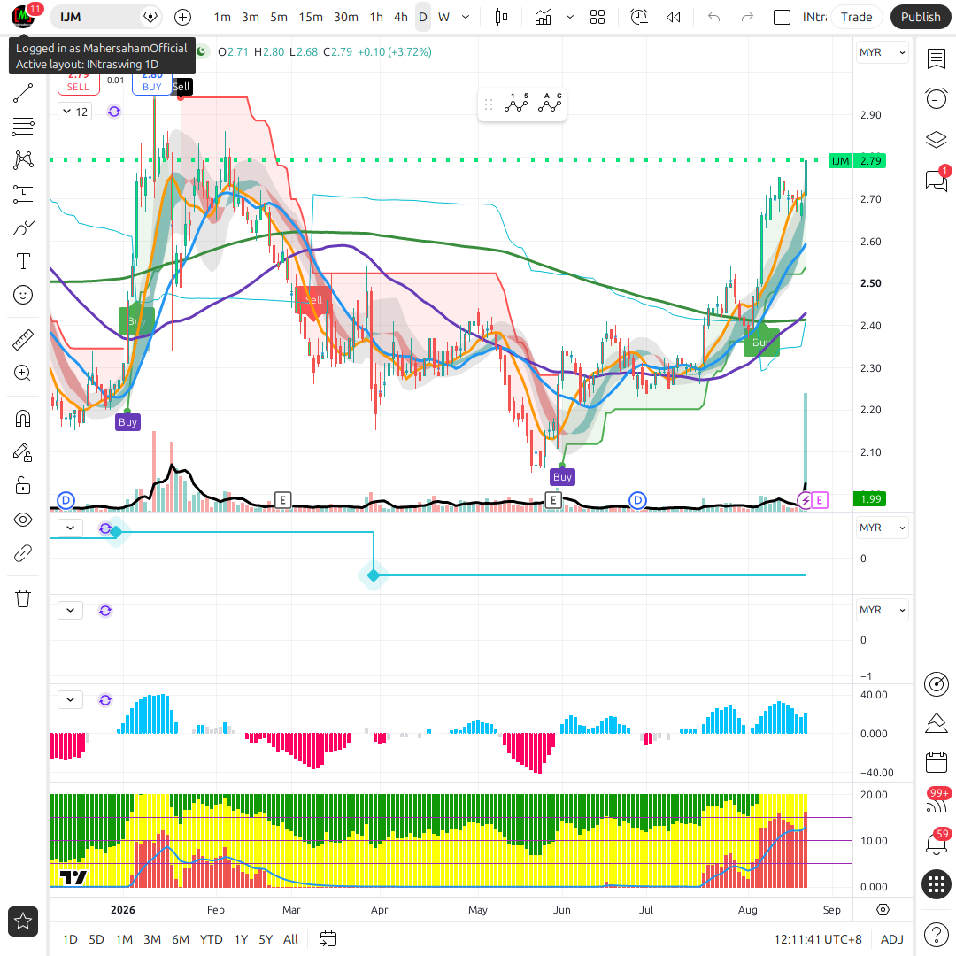Select the 1h interval
This screenshot has height=956, width=956.
coord(376,17)
